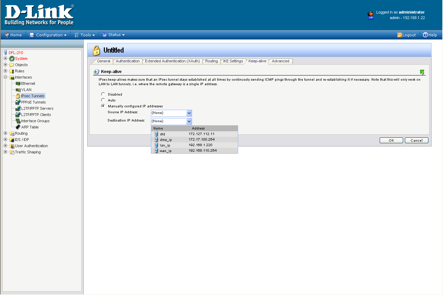Screen dimensions: 443x295
Task: Click the green arrow icon in Keep-alive header
Action: pyautogui.click(x=422, y=72)
